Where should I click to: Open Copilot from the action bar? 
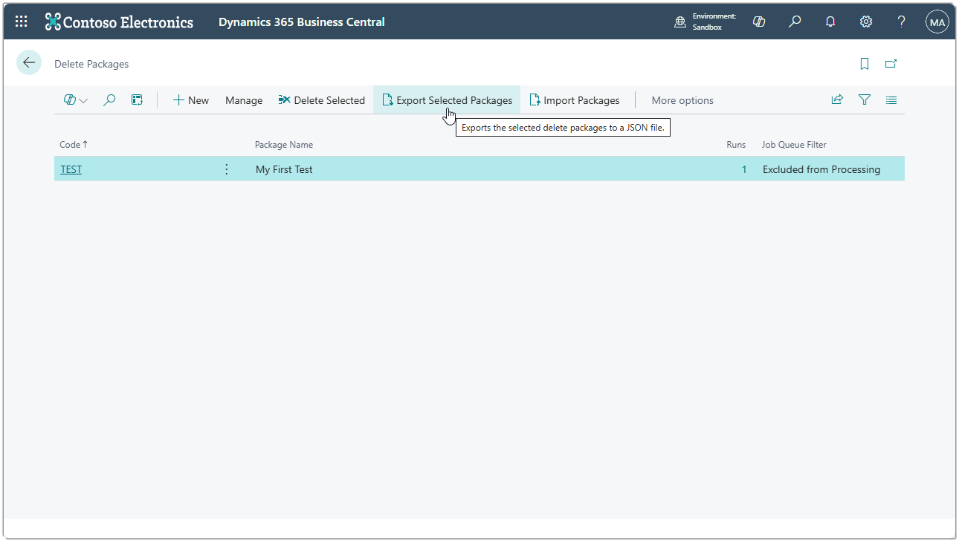coord(70,99)
